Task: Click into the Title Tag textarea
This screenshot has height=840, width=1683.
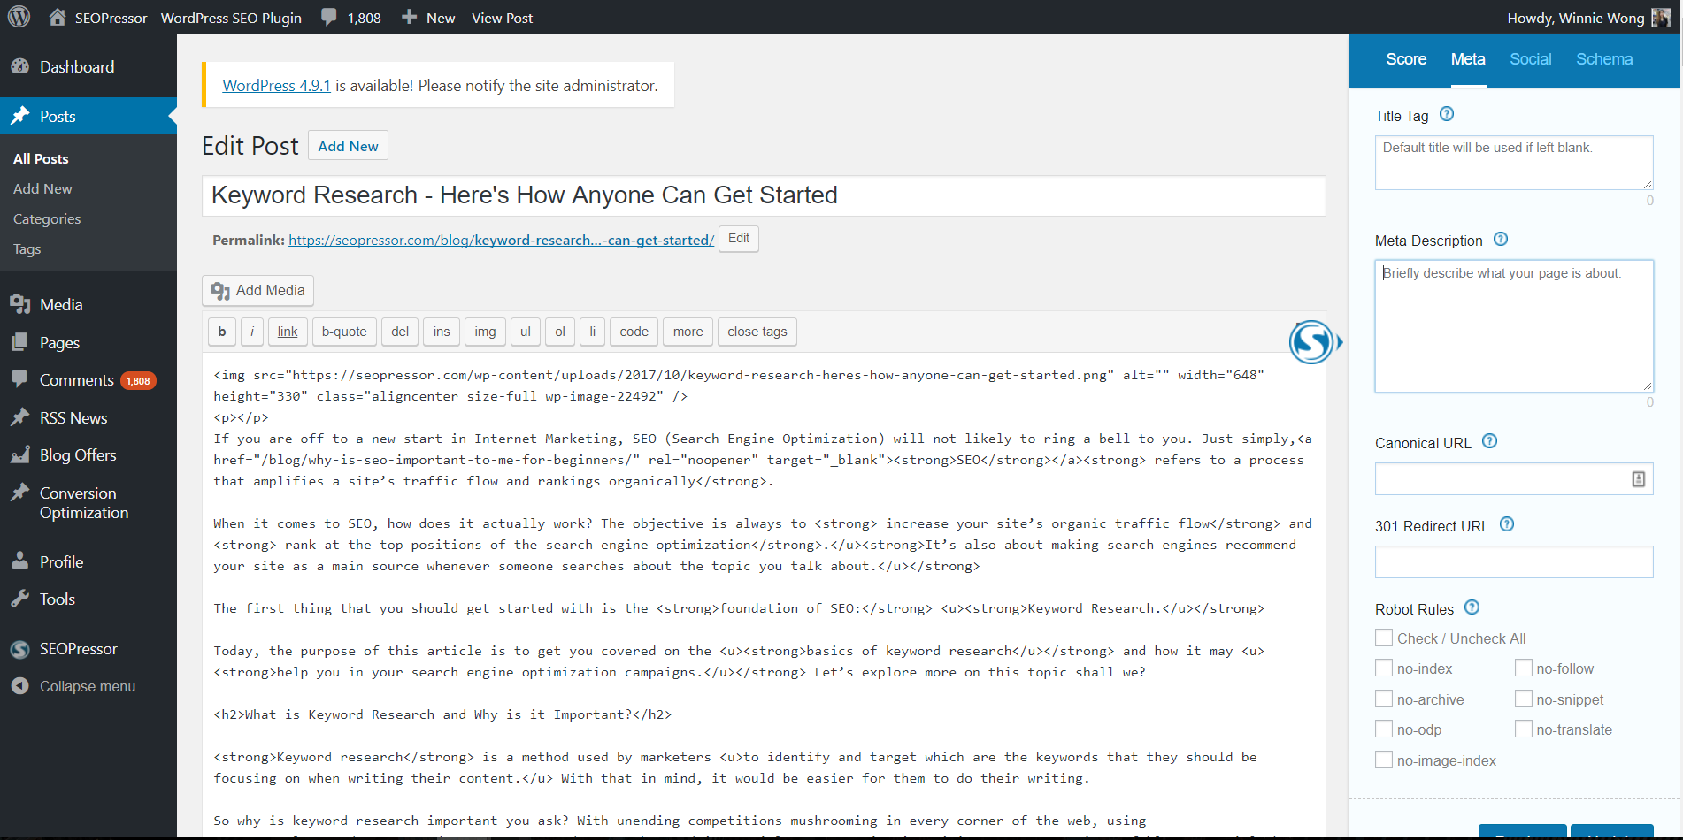Action: click(x=1514, y=163)
